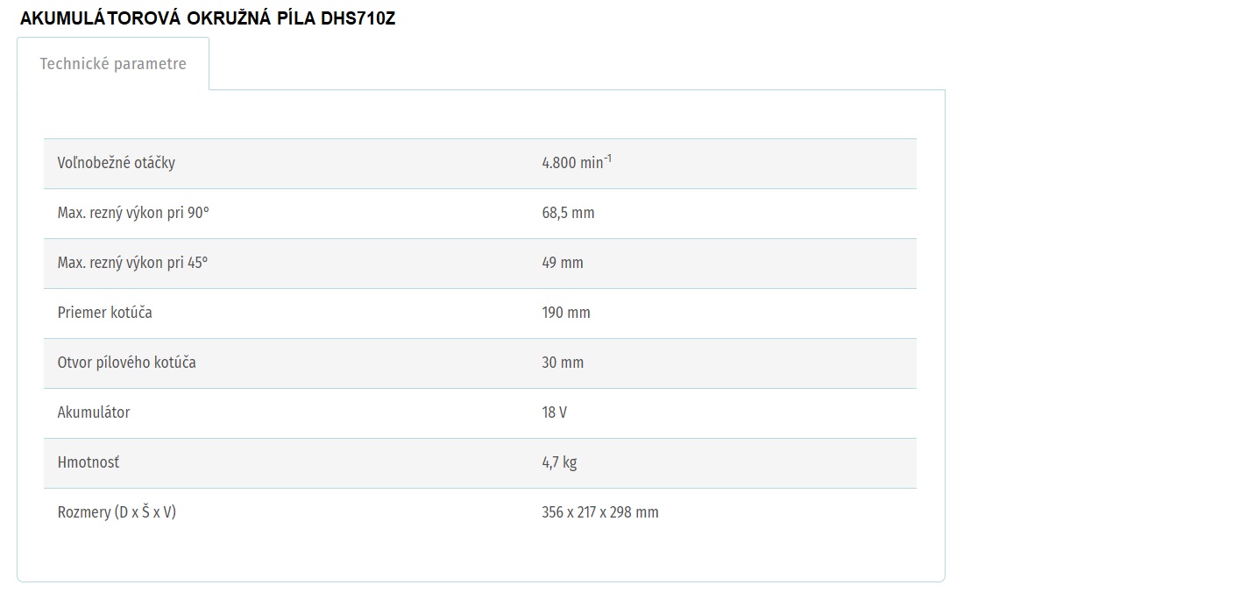This screenshot has width=1233, height=592.
Task: Click the 356 x 217 x 298 mm value
Action: click(x=600, y=512)
